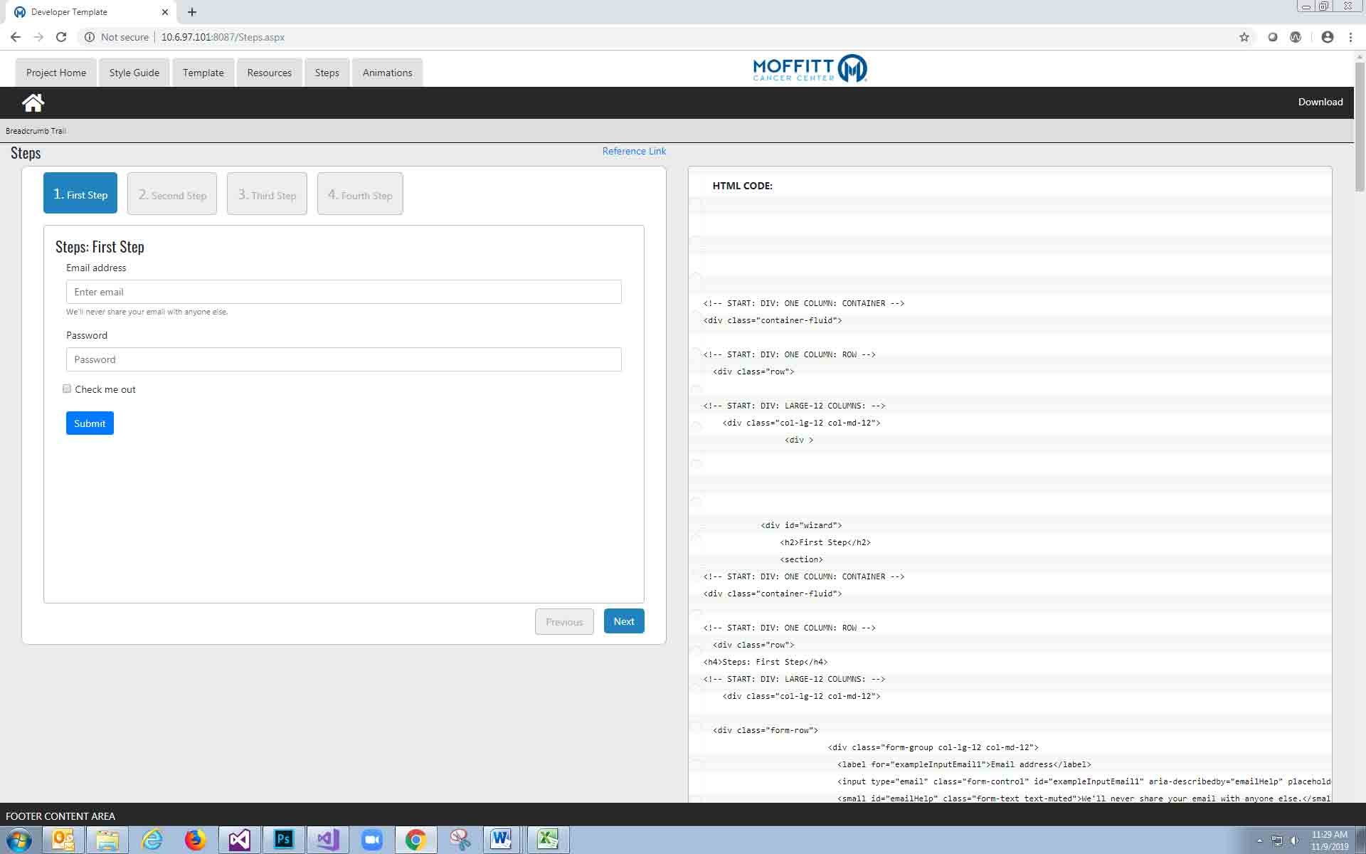Viewport: 1366px width, 854px height.
Task: Open a new browser tab
Action: [192, 12]
